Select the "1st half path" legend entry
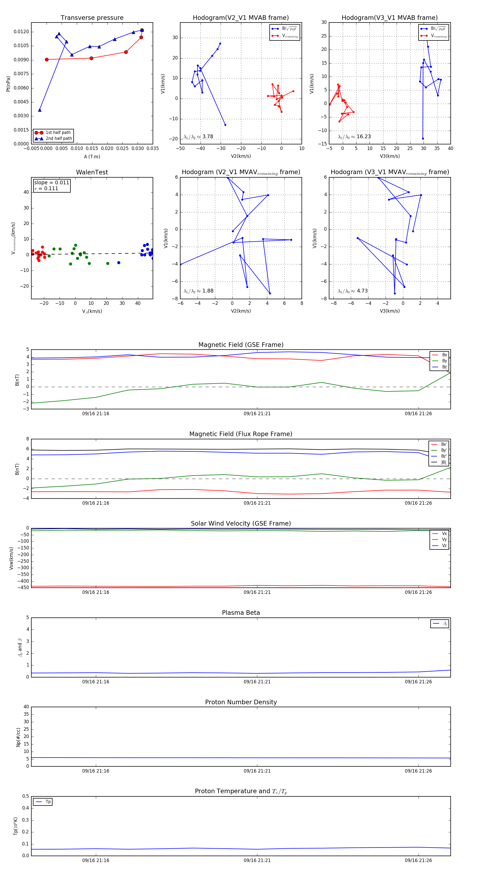 pos(53,132)
